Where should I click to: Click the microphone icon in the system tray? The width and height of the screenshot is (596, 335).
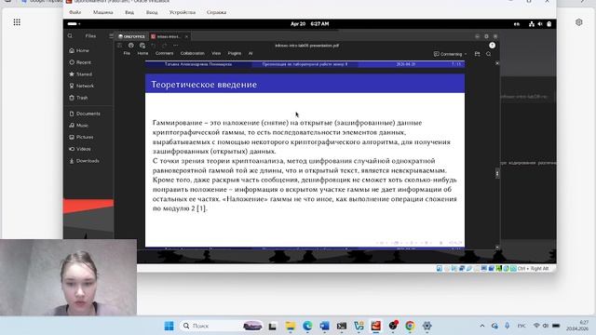(507, 326)
